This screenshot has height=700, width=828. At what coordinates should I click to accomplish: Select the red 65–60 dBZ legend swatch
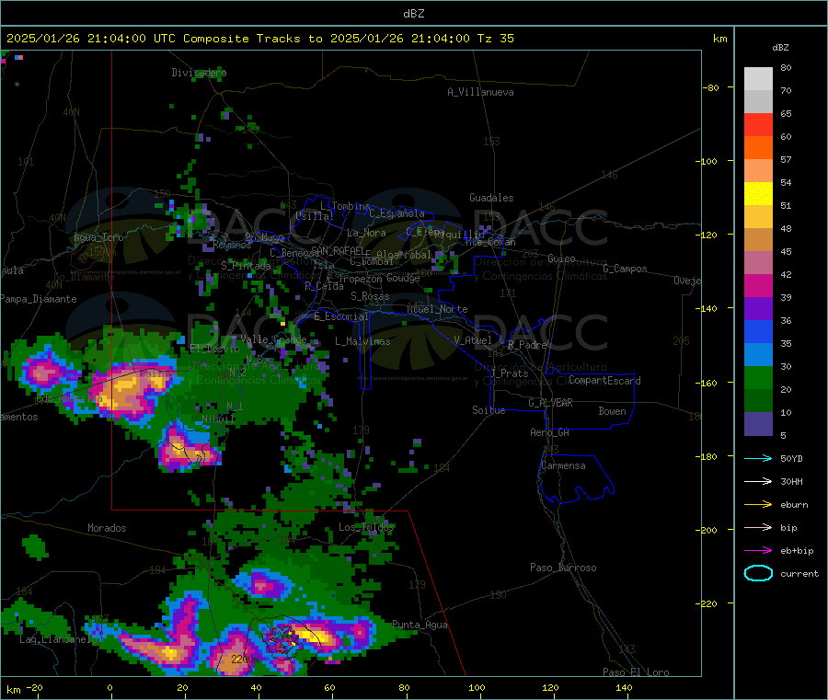pos(758,124)
